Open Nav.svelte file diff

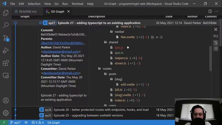[x=128, y=37]
